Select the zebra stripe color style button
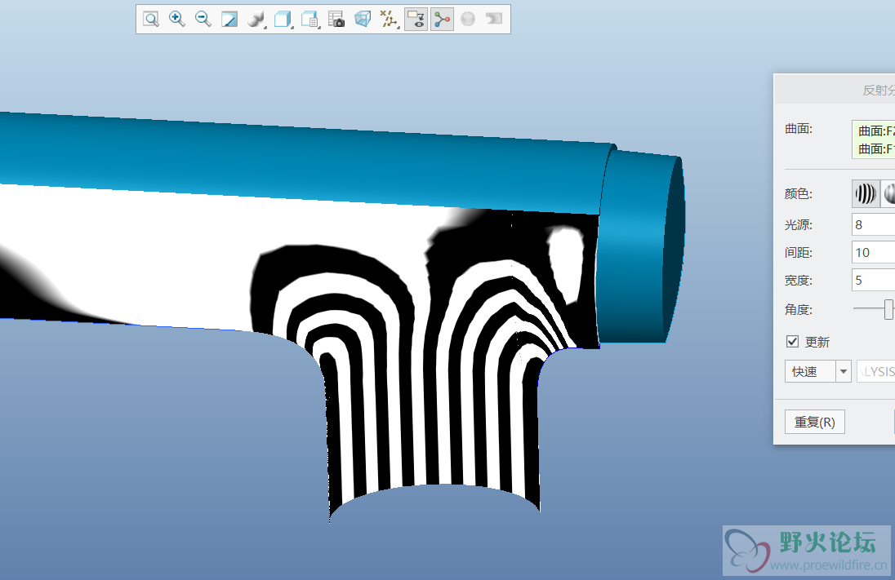The image size is (895, 580). tap(866, 193)
